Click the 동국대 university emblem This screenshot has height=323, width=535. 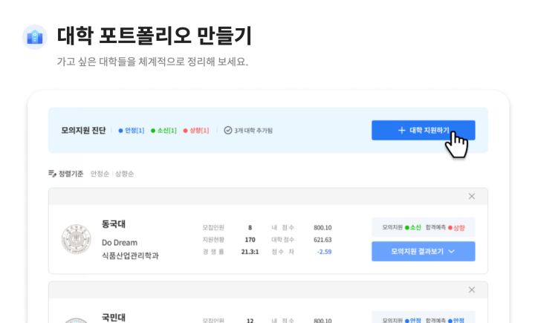tap(77, 239)
